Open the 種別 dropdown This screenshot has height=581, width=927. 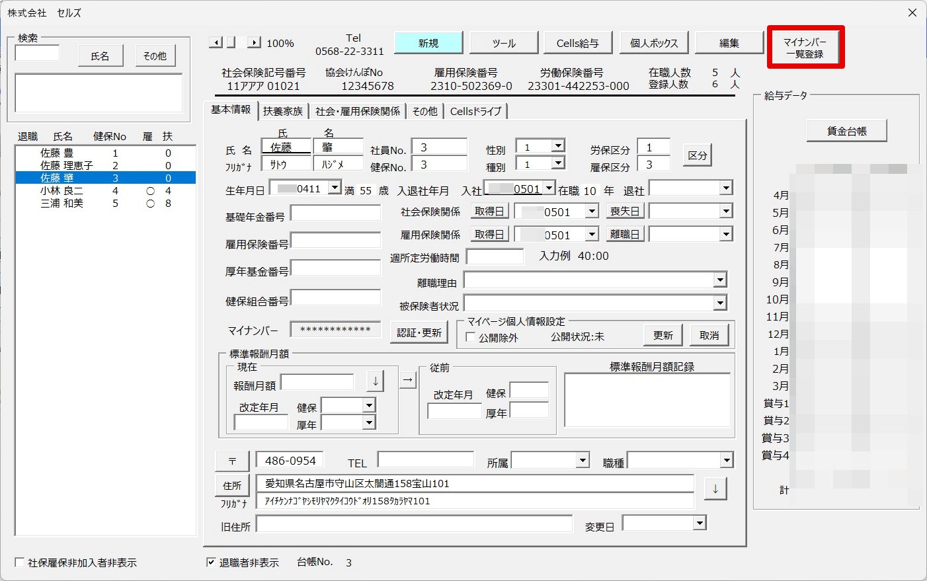pyautogui.click(x=558, y=163)
